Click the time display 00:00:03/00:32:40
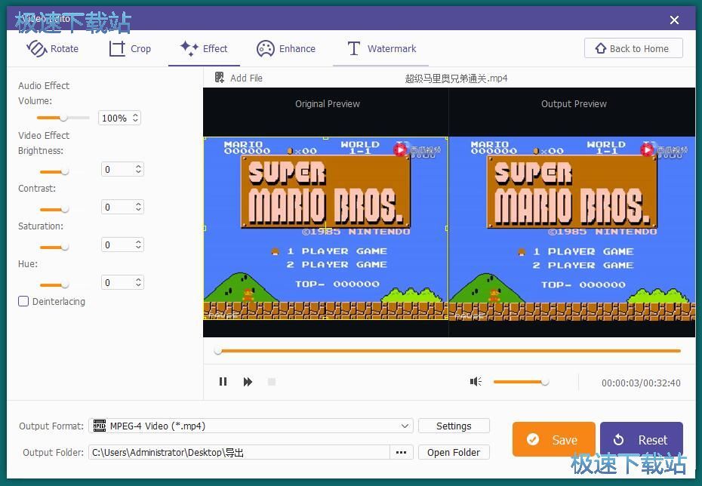 coord(641,383)
